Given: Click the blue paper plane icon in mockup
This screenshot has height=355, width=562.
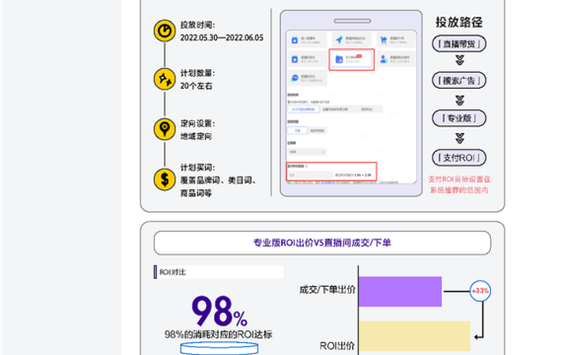Looking at the screenshot, I should point(339,39).
